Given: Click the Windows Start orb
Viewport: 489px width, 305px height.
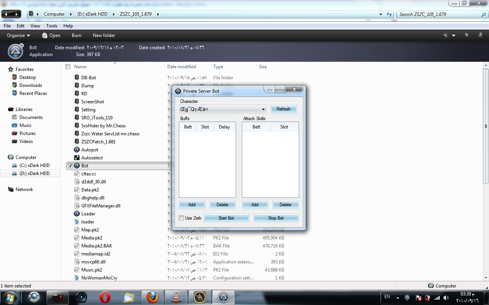Looking at the screenshot, I should [x=10, y=297].
